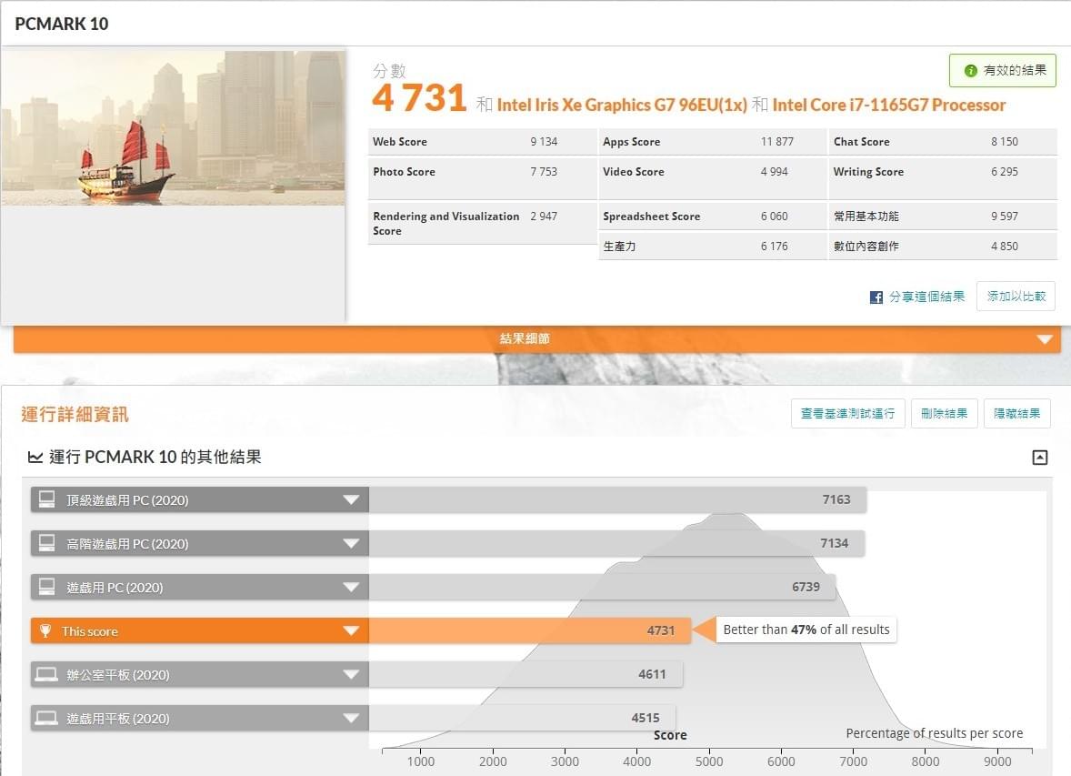Click the chart icon next to PCMARK 10 other results
The width and height of the screenshot is (1071, 776).
pyautogui.click(x=35, y=457)
